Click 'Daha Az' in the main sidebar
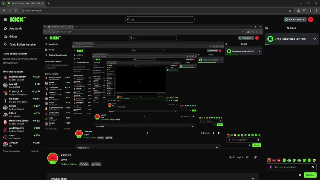Image resolution: width=320 pixels, height=180 pixels. (x=35, y=151)
